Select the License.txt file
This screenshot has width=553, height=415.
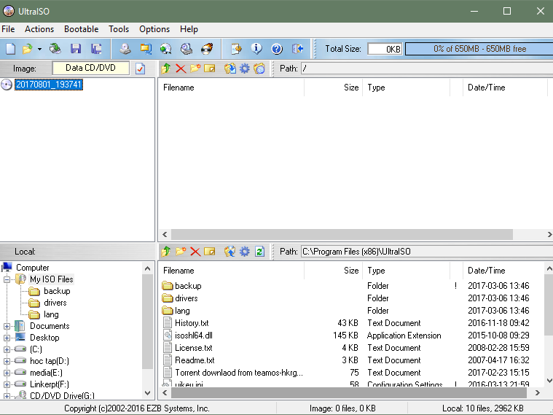click(194, 348)
